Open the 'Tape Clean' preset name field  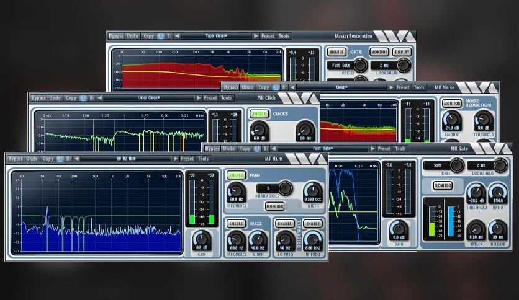217,36
